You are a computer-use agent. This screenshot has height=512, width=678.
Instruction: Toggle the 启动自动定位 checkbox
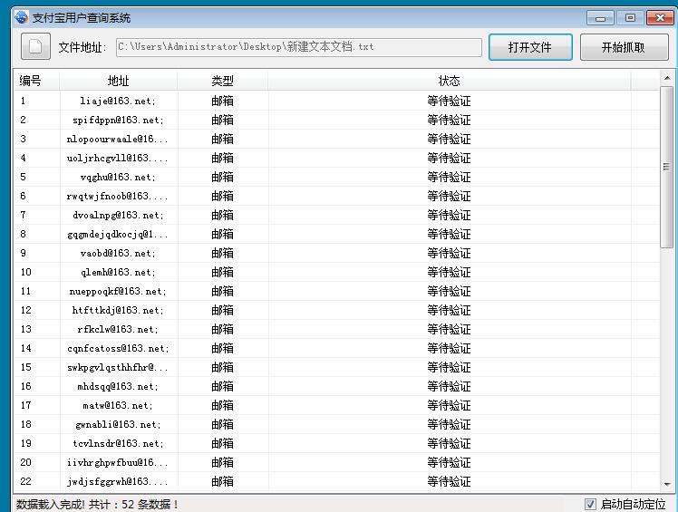tap(590, 504)
